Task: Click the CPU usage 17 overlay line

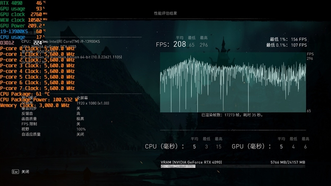Action: point(23,37)
